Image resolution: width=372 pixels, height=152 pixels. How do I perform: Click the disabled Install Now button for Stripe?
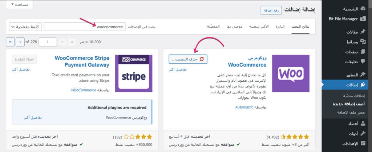(24, 59)
